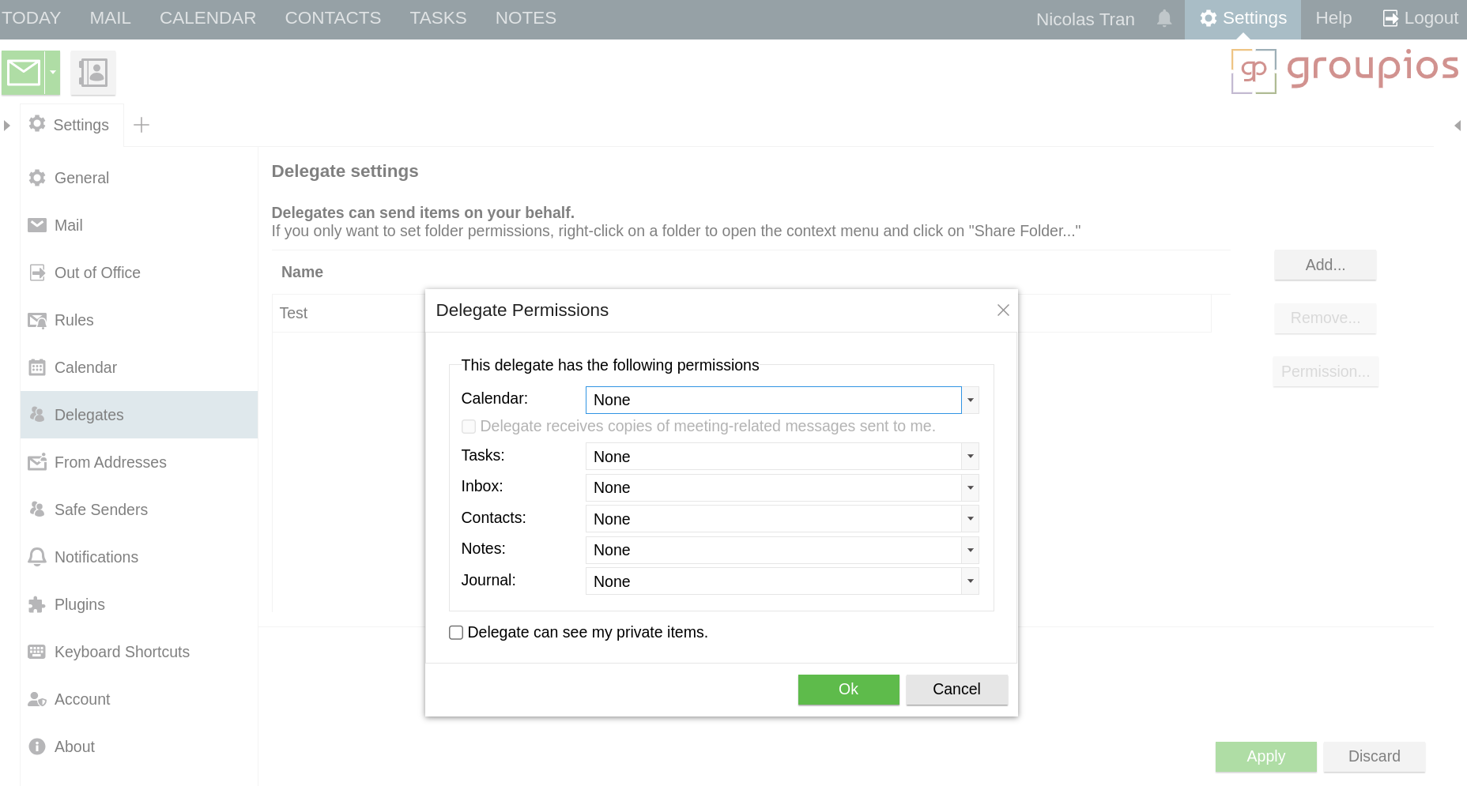
Task: Switch to the CALENDAR menu
Action: pos(208,18)
